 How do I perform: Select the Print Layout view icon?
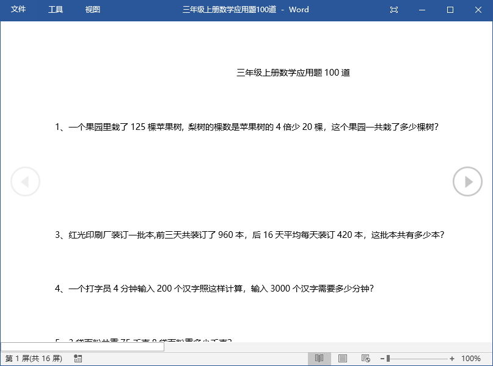click(342, 359)
